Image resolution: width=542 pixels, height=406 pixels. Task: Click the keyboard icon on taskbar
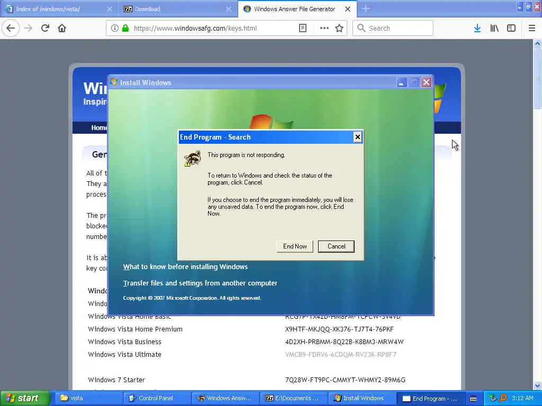click(473, 399)
